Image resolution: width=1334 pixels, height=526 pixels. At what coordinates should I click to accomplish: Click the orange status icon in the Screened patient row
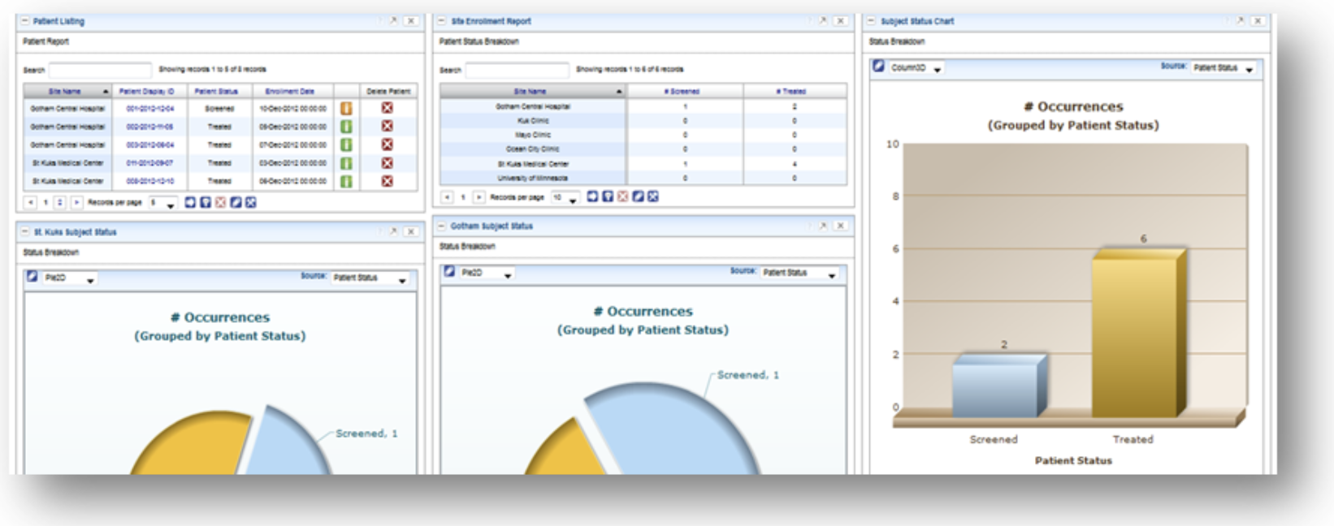click(x=346, y=108)
